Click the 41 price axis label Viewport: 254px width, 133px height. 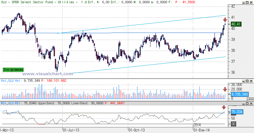pyautogui.click(x=233, y=17)
